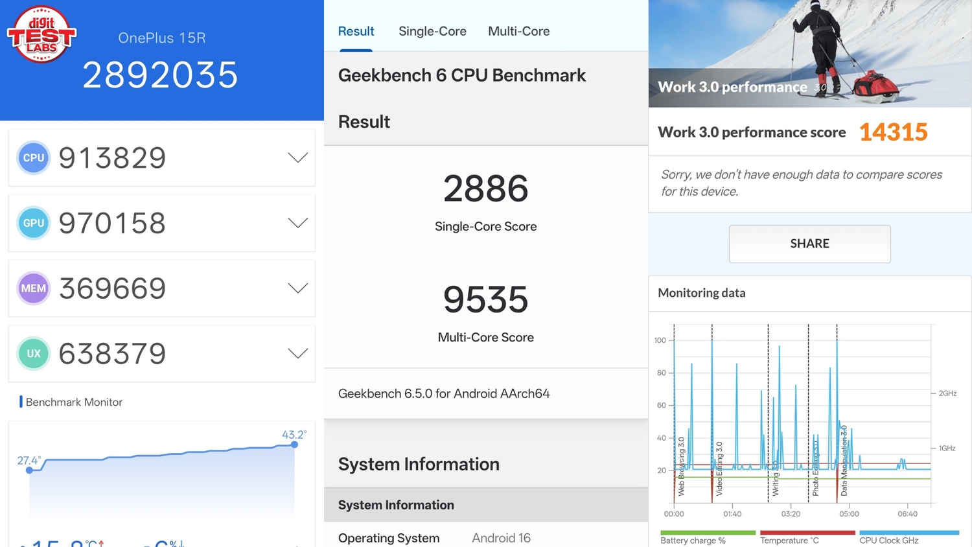
Task: Click the Temperature °C legend bar
Action: click(807, 533)
